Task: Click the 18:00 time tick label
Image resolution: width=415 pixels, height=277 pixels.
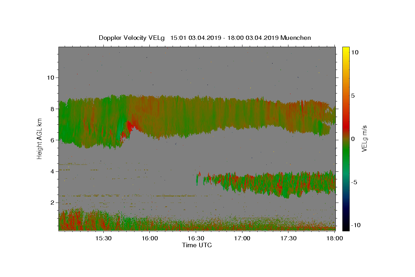Action: [x=335, y=239]
